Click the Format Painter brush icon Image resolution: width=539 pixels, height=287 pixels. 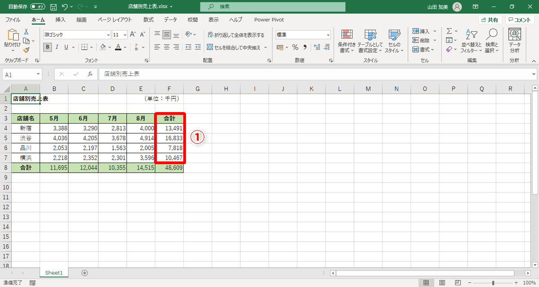(26, 50)
